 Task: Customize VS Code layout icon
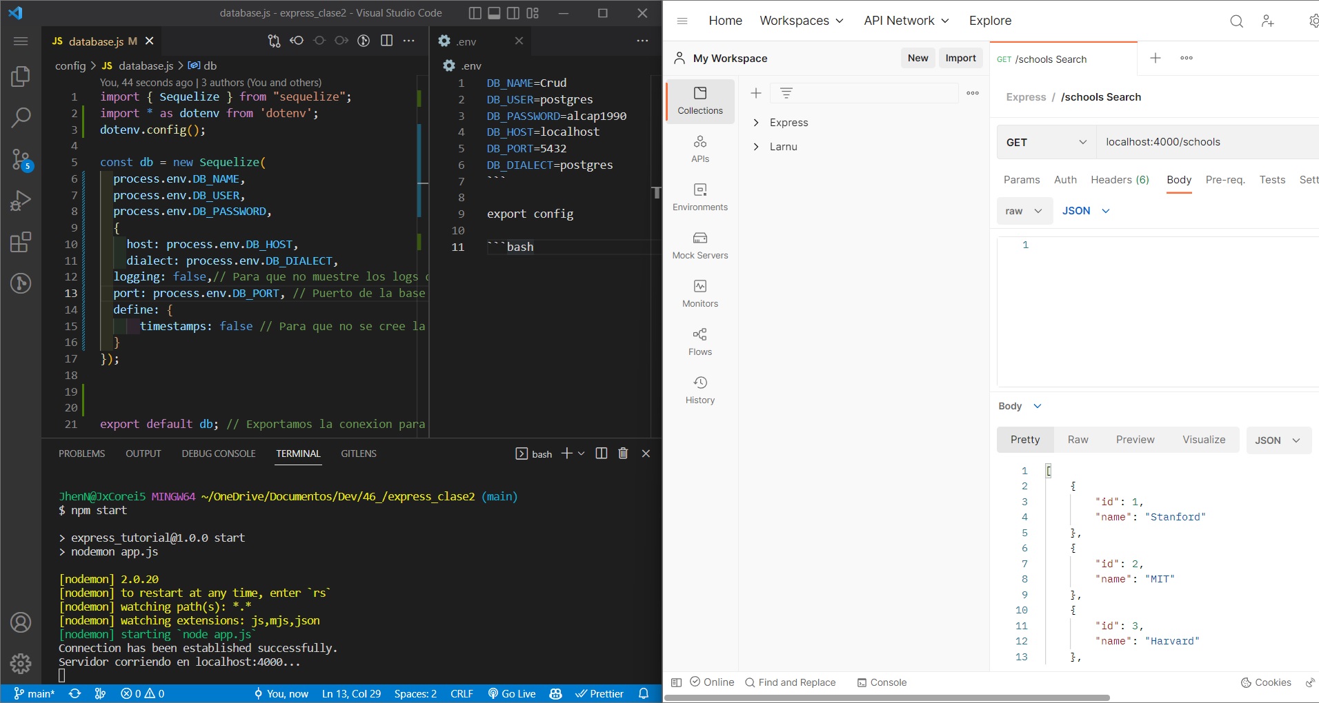coord(533,13)
